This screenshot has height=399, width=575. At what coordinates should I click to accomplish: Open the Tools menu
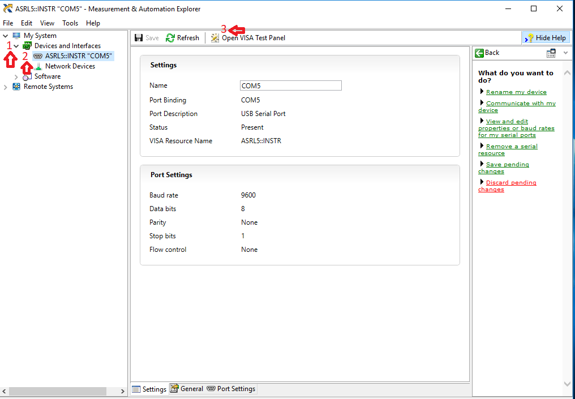pyautogui.click(x=70, y=23)
